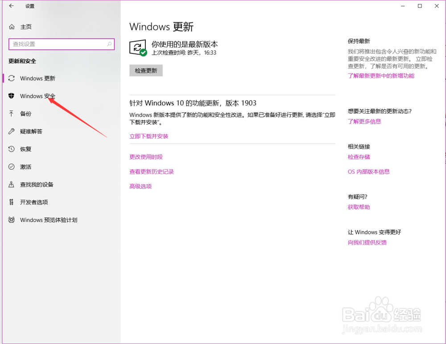Click the 更新和安全 section heading
The width and height of the screenshot is (446, 344).
pos(22,61)
